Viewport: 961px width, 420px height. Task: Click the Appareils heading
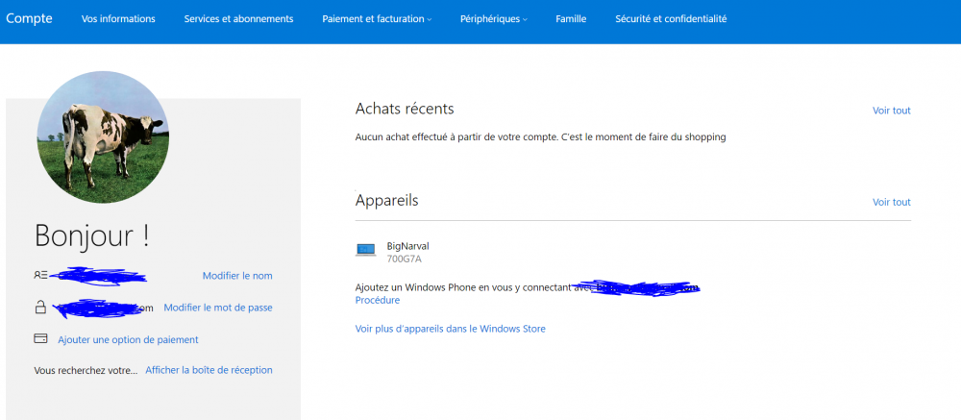click(x=386, y=201)
